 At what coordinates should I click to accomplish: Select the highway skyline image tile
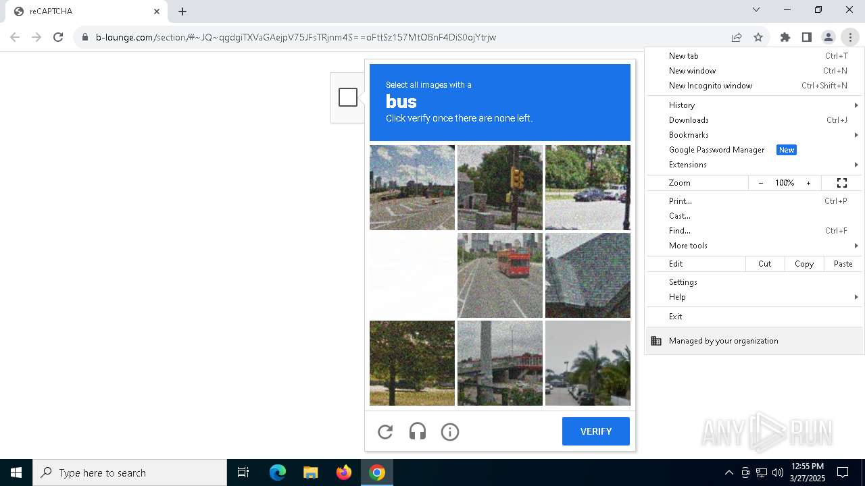coord(412,188)
